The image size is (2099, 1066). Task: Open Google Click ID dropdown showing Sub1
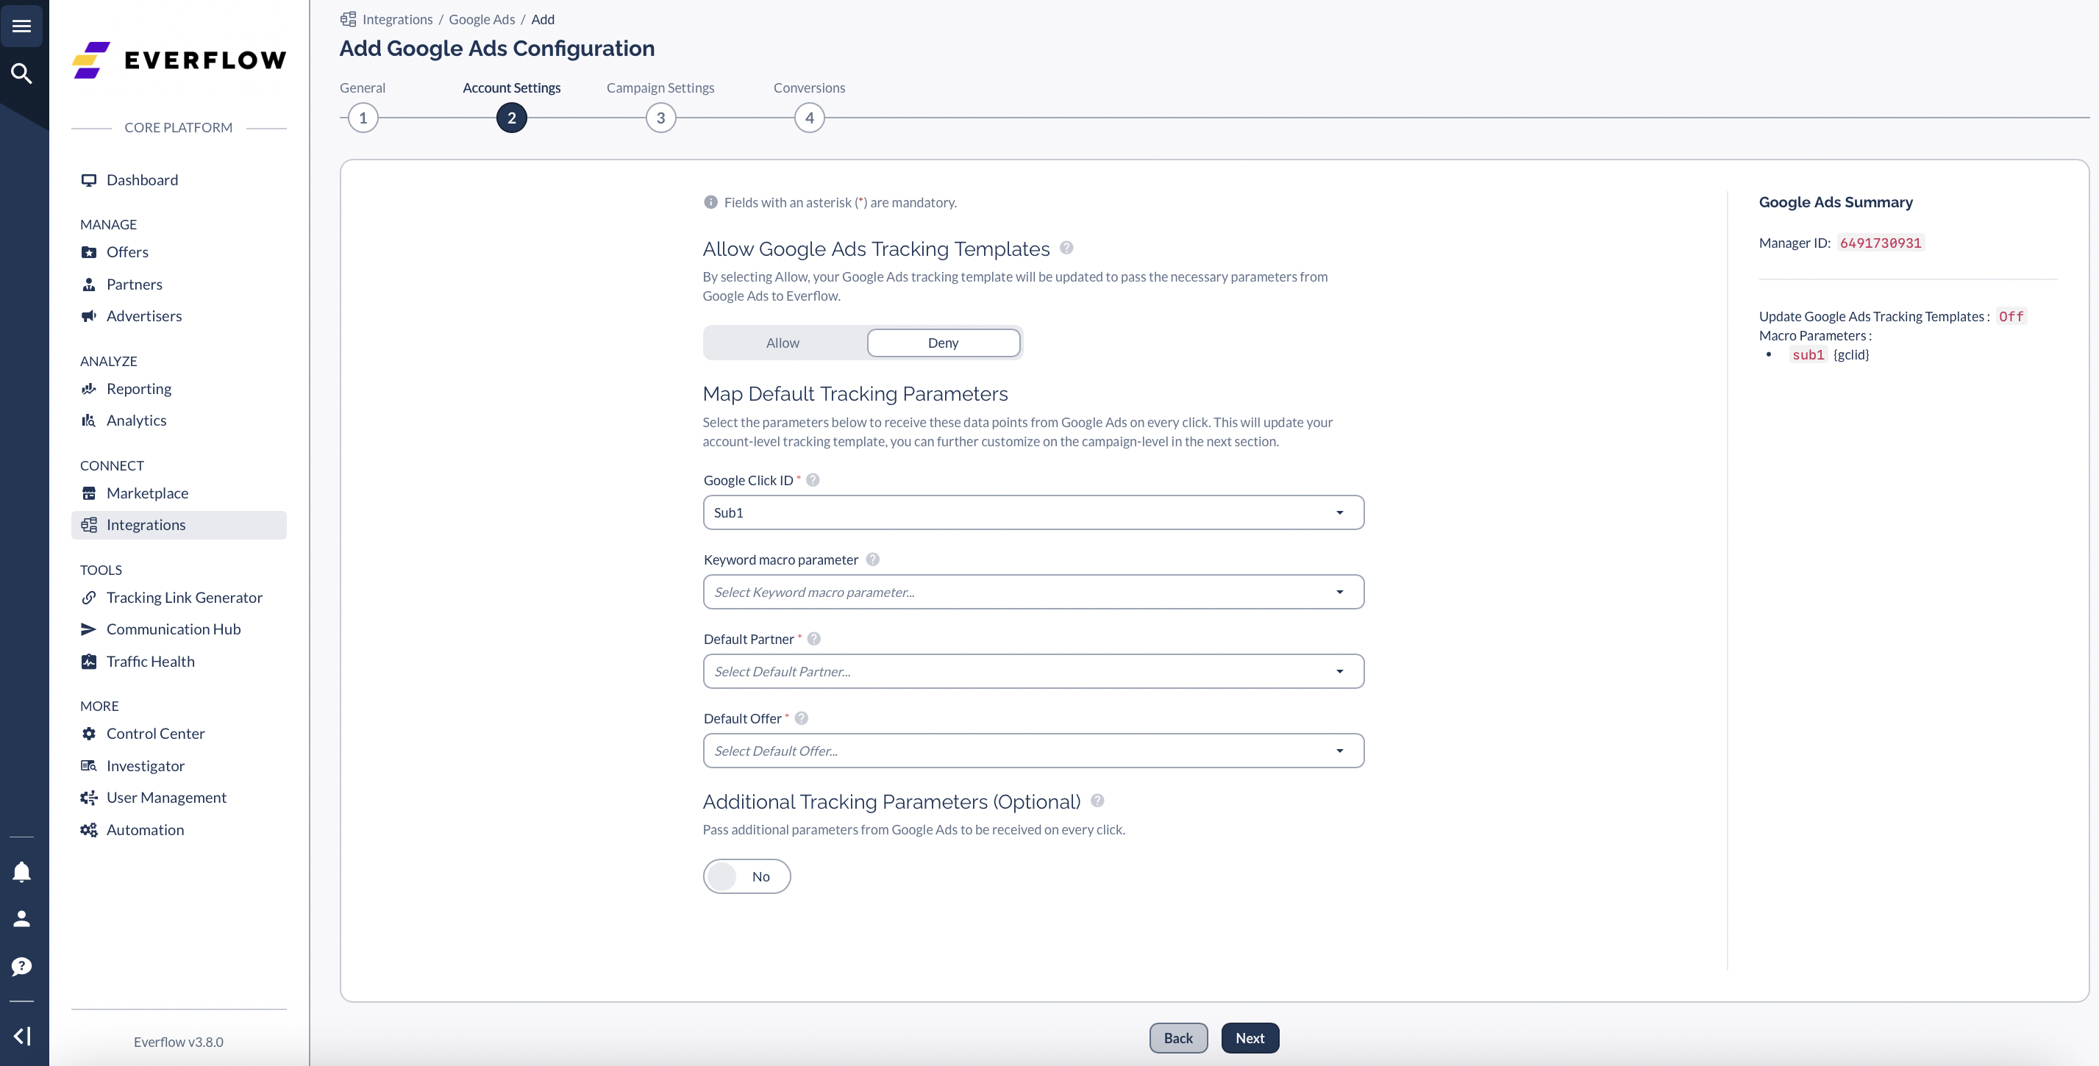(1033, 512)
